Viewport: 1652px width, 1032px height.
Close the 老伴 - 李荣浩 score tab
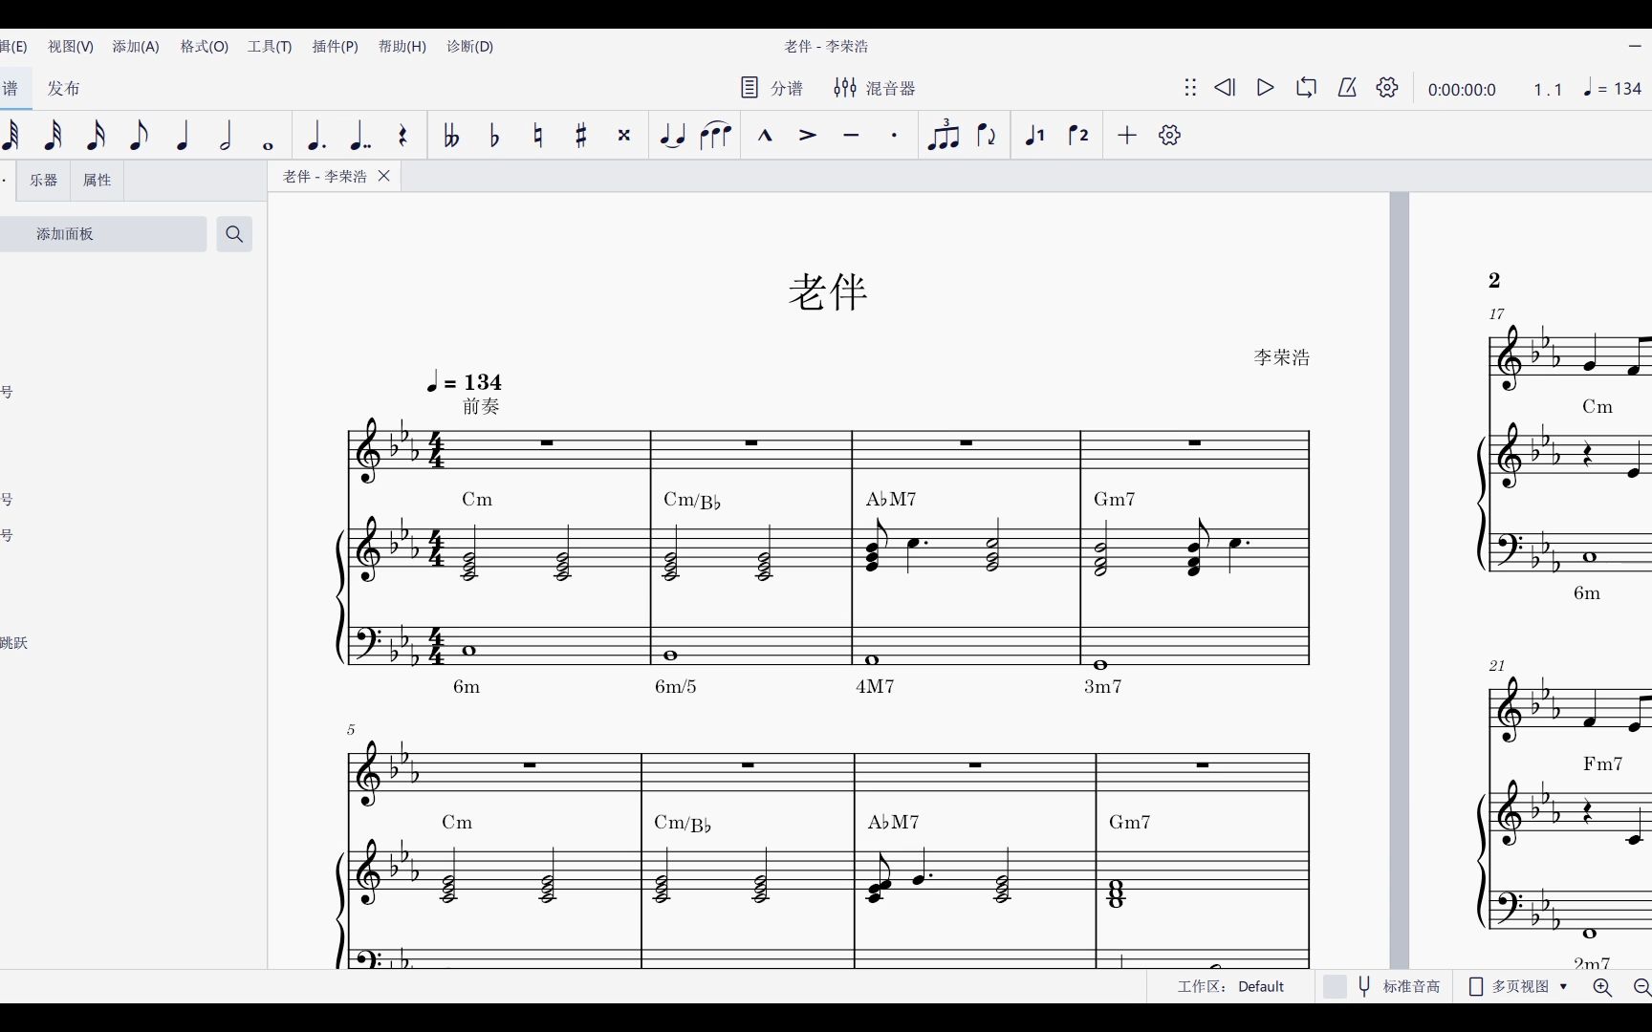coord(384,176)
